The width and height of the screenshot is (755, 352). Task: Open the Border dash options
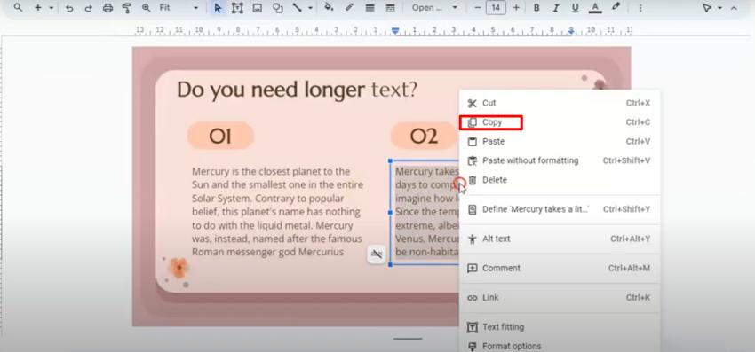tap(391, 8)
